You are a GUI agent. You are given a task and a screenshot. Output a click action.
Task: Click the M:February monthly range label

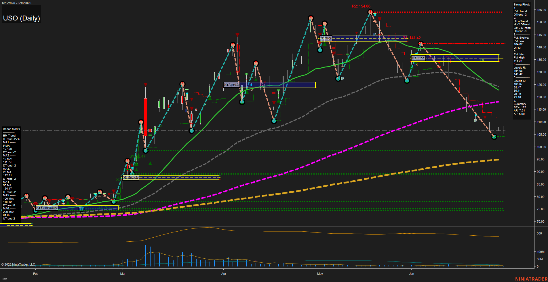[x=47, y=208]
